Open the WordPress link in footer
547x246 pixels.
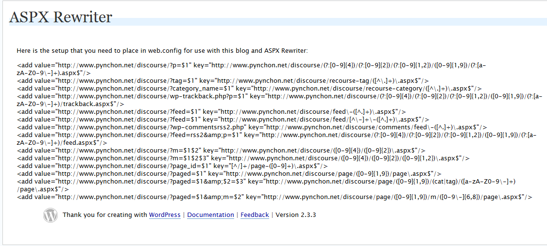tap(165, 215)
